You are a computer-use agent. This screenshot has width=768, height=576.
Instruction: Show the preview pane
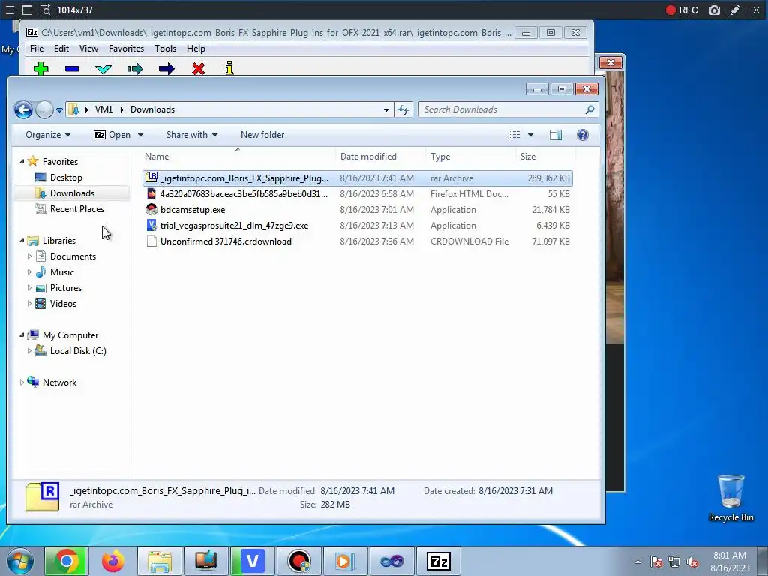click(556, 135)
